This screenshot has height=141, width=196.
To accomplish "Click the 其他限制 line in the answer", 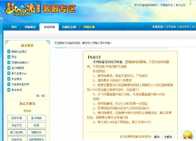I will tap(99, 71).
